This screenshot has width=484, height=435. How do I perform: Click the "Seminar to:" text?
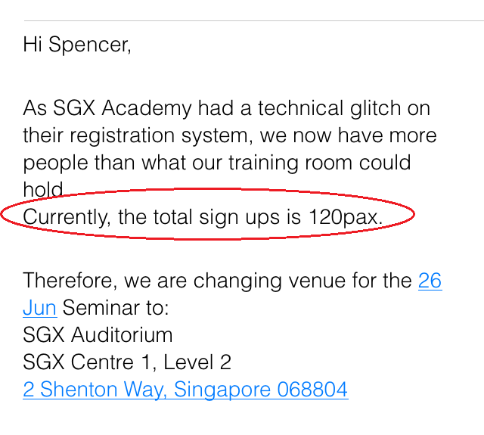coord(116,308)
